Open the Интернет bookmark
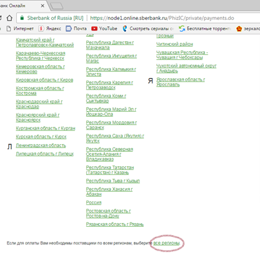The height and width of the screenshot is (260, 260). pos(20,29)
